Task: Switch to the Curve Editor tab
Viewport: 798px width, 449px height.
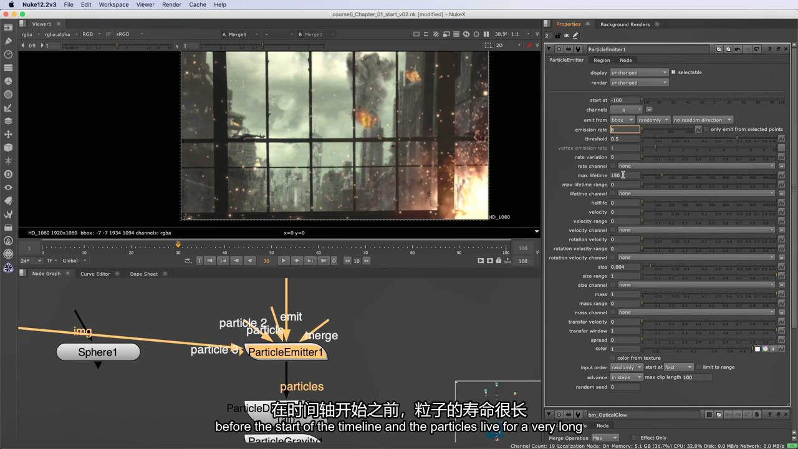Action: tap(95, 274)
